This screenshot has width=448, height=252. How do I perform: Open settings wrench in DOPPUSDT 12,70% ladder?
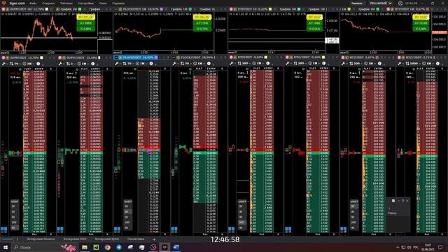pyautogui.click(x=3, y=64)
